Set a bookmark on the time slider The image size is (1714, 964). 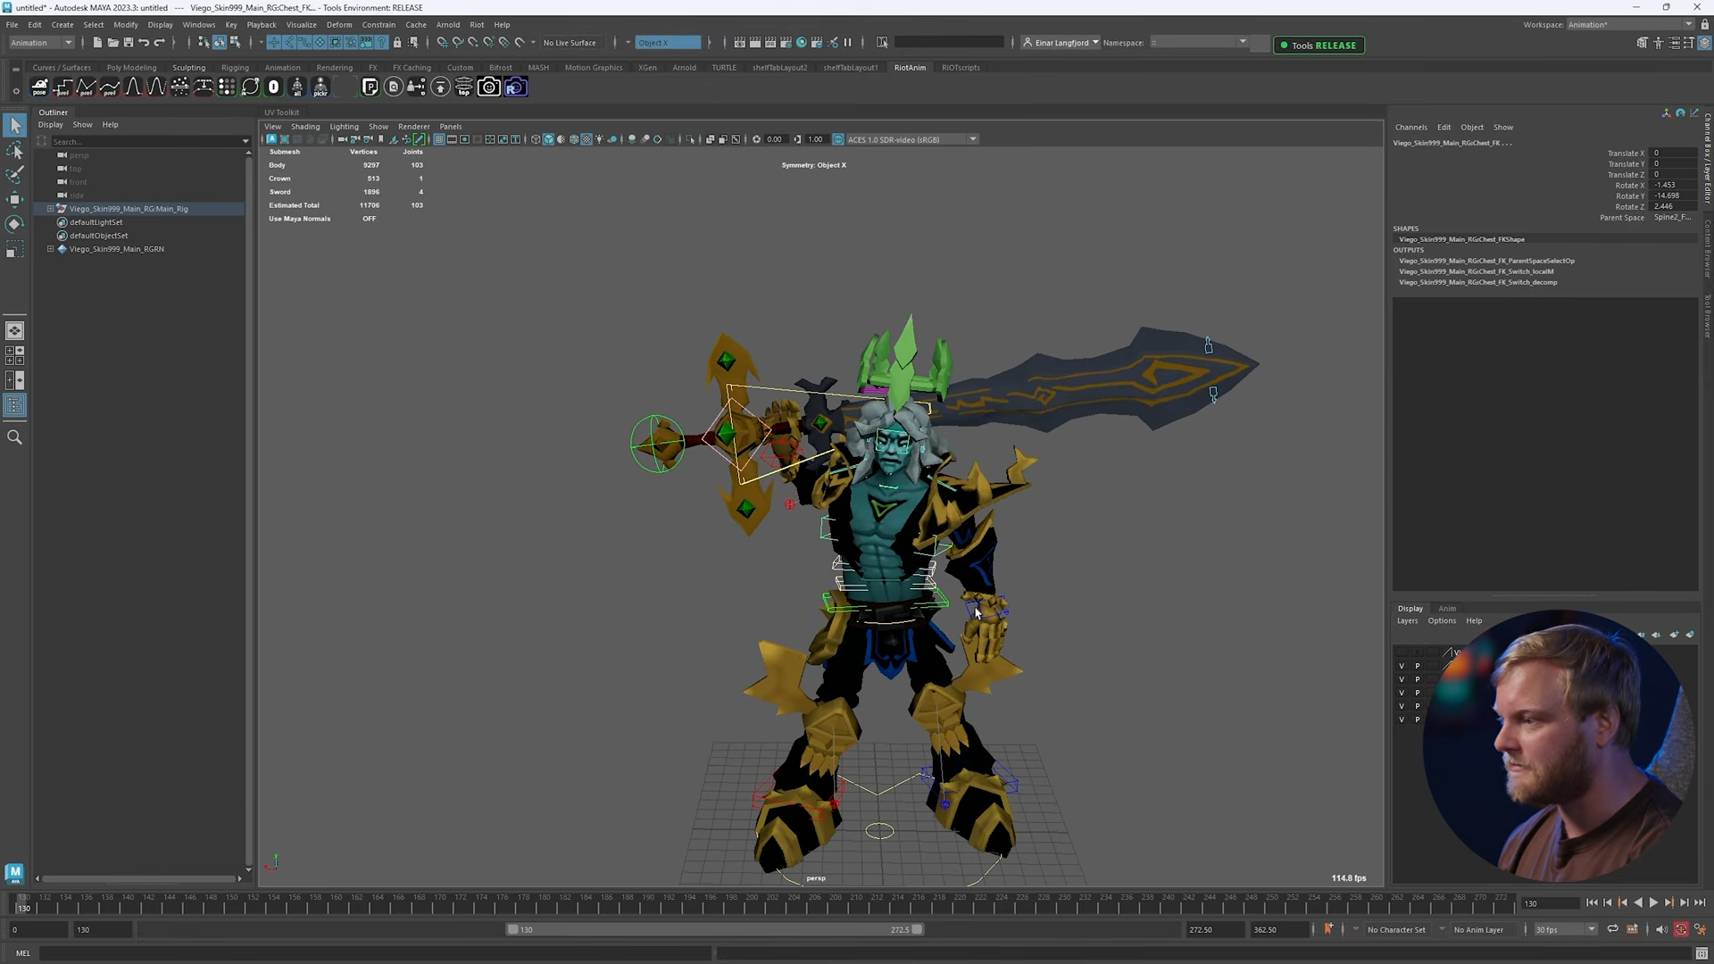(x=1328, y=929)
